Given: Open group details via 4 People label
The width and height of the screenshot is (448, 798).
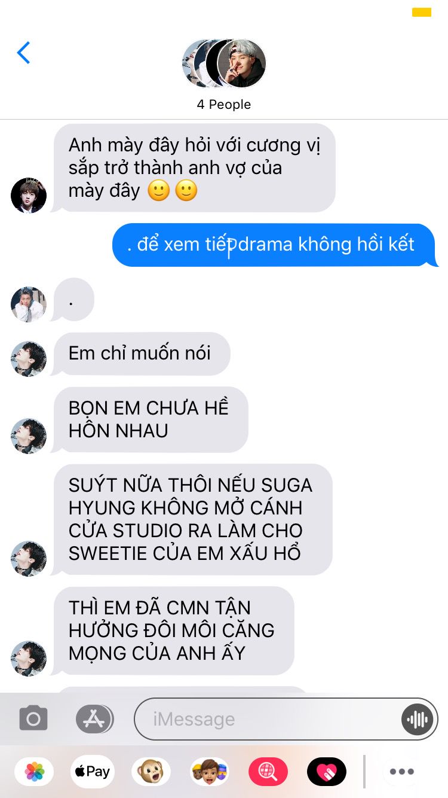Looking at the screenshot, I should [x=224, y=104].
